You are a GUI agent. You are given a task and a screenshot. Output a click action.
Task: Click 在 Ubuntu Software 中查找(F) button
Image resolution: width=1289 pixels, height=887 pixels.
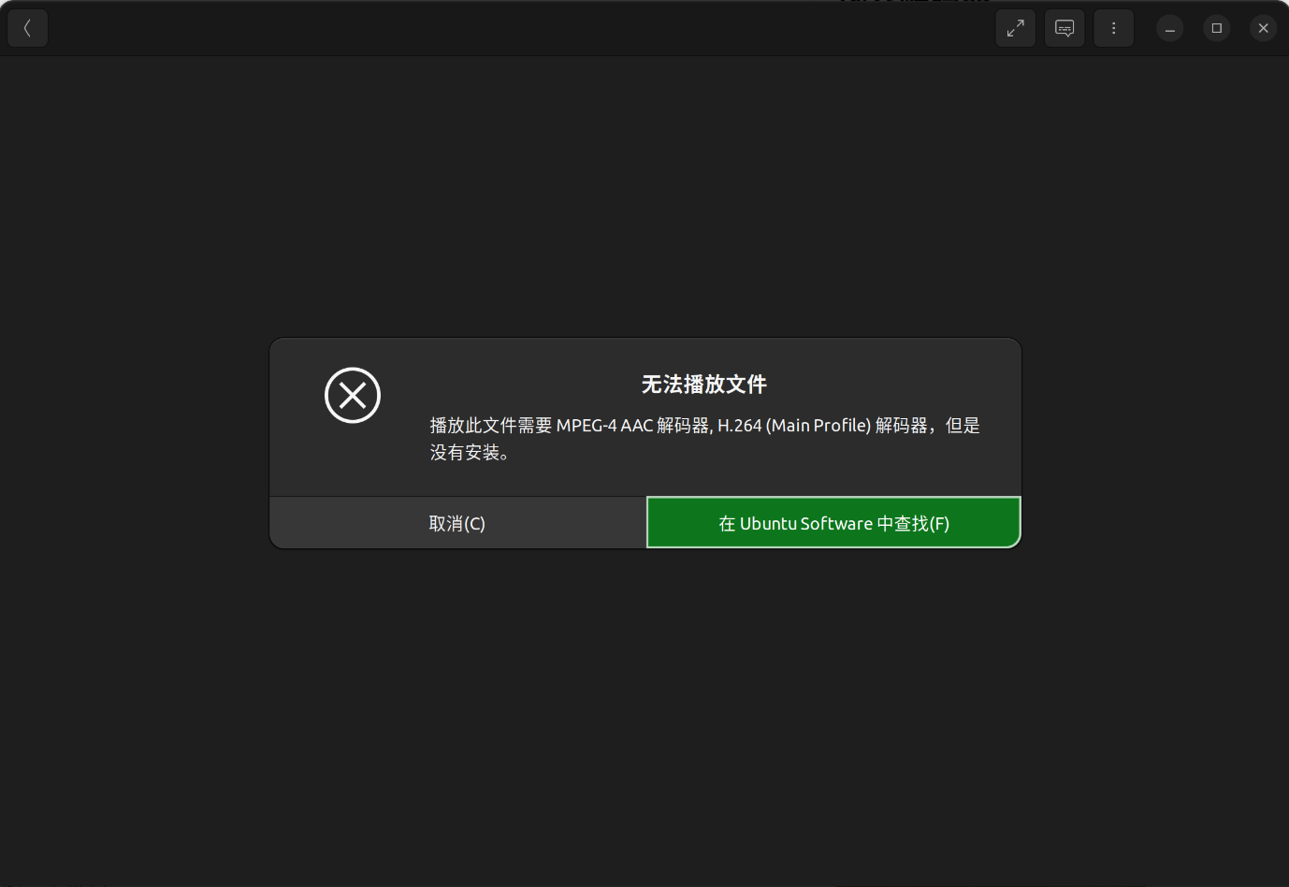[833, 523]
